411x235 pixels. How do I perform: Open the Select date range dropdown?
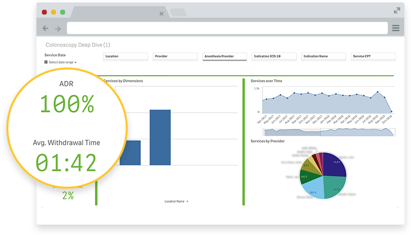coord(63,62)
